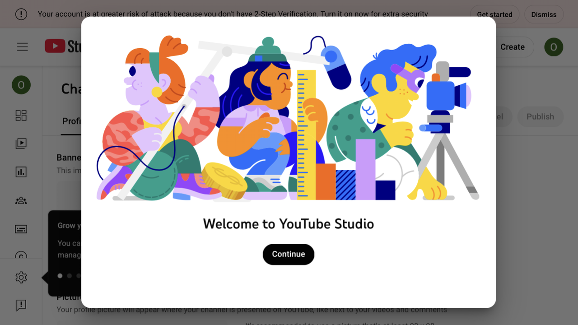This screenshot has width=578, height=325.
Task: Open the Content sidebar icon
Action: 21,144
